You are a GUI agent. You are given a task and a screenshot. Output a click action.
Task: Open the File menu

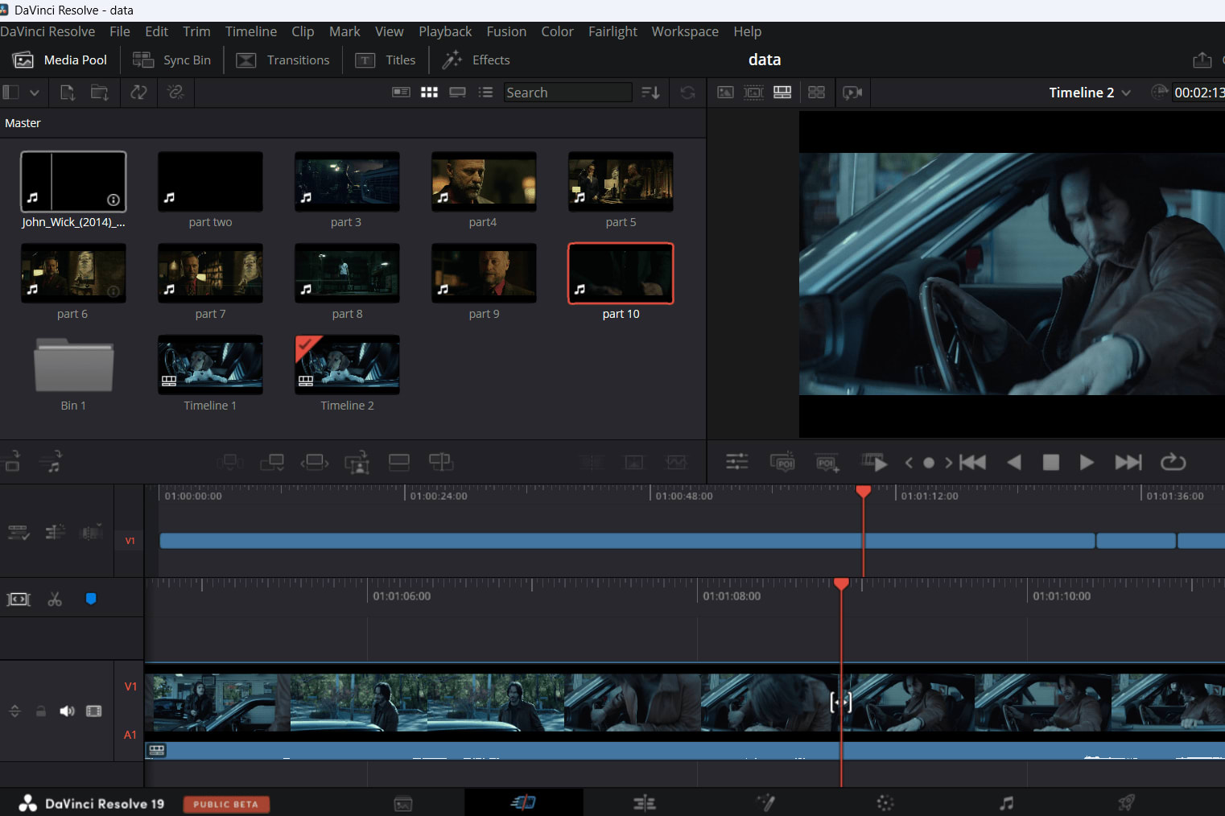tap(120, 31)
